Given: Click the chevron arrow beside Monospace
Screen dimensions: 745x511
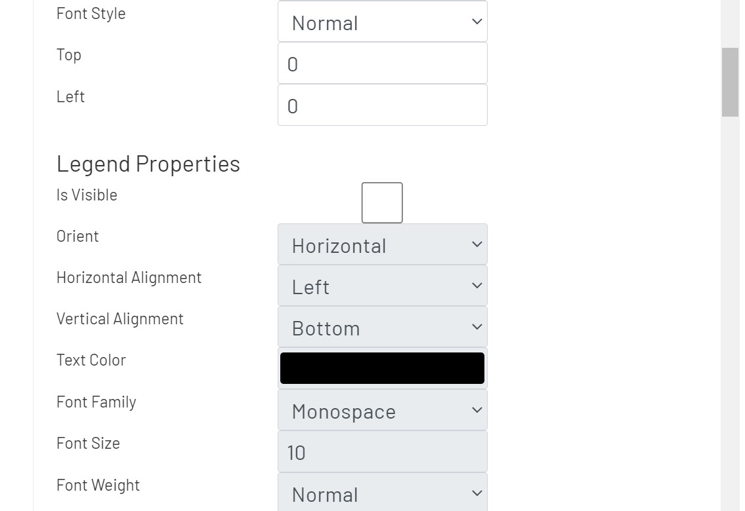Looking at the screenshot, I should point(477,410).
